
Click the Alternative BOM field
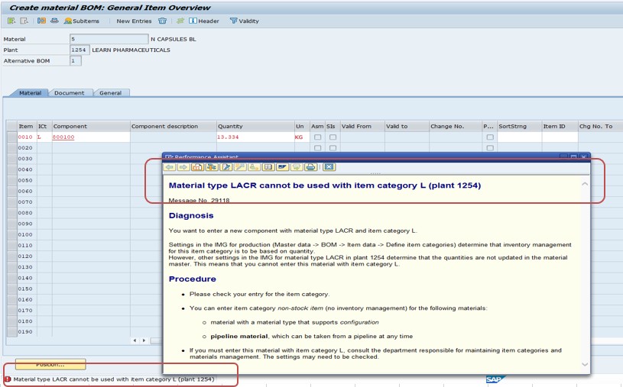point(76,61)
